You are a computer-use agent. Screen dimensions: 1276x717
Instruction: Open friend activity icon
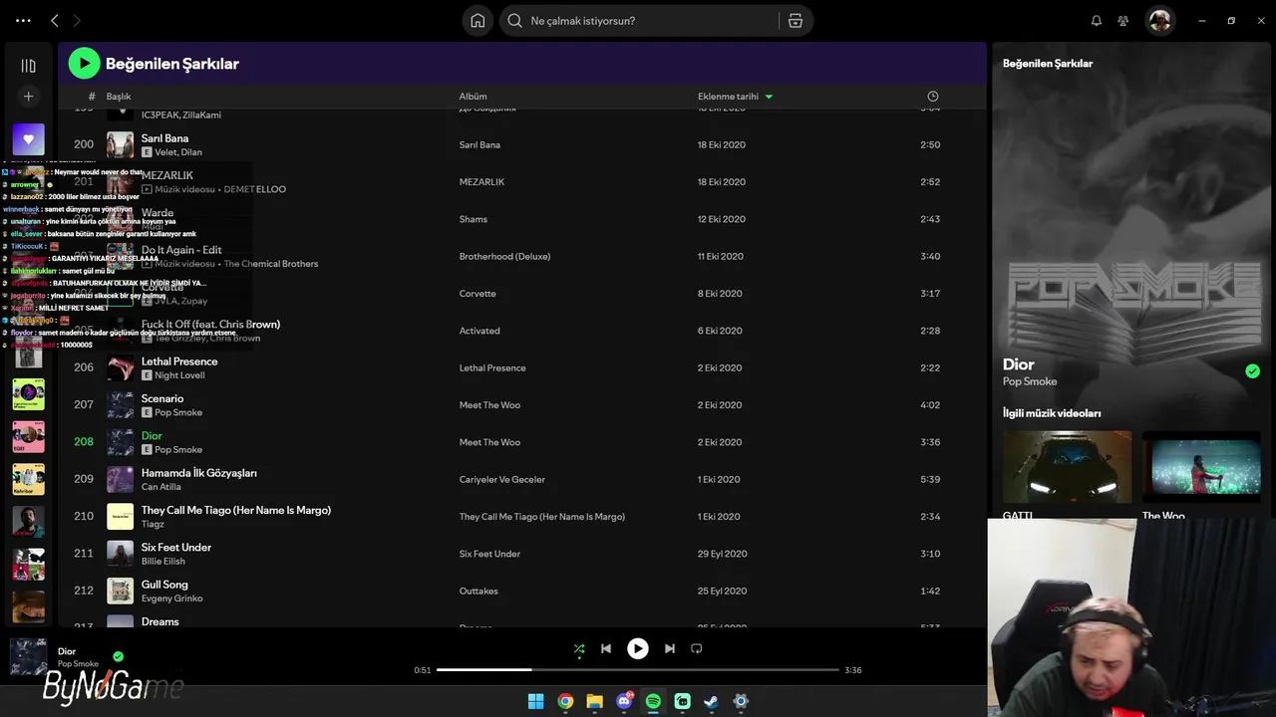(x=1123, y=21)
